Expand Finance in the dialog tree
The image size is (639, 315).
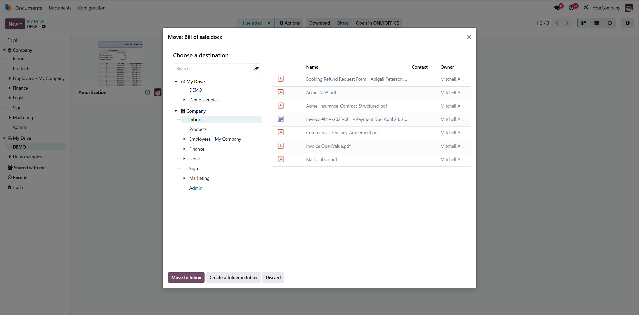tap(184, 149)
